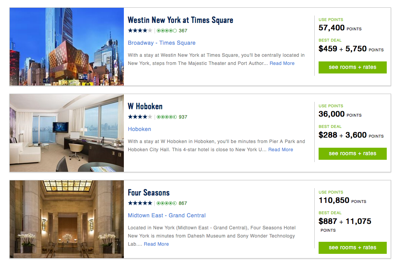Expand Read More for Westin description
The height and width of the screenshot is (262, 400).
click(282, 63)
